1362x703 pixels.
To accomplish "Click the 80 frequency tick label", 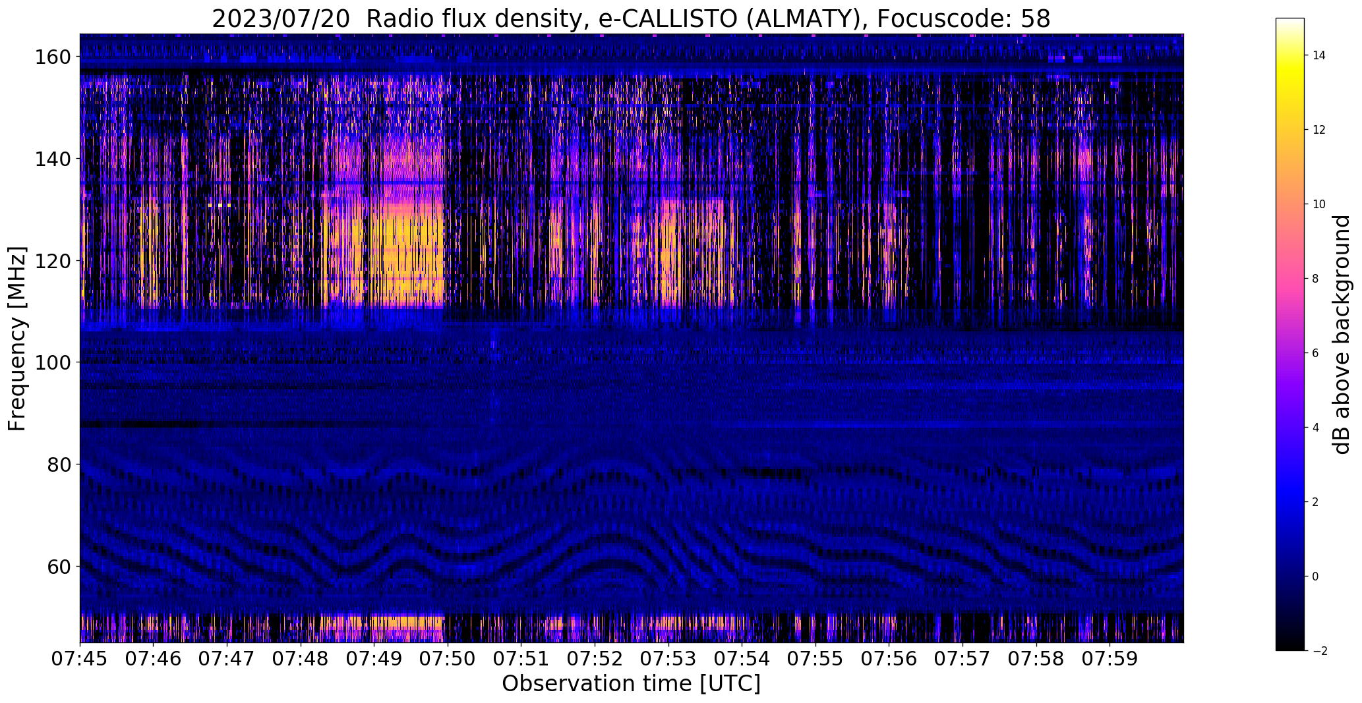I will [59, 464].
